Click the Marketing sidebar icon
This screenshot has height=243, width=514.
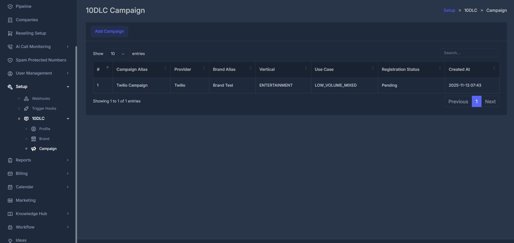(x=10, y=200)
